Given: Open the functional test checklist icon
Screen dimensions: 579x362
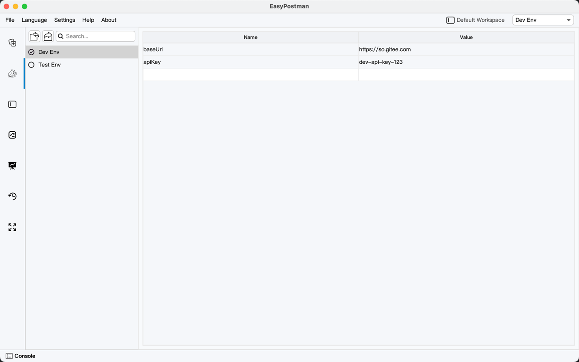Looking at the screenshot, I should [12, 135].
